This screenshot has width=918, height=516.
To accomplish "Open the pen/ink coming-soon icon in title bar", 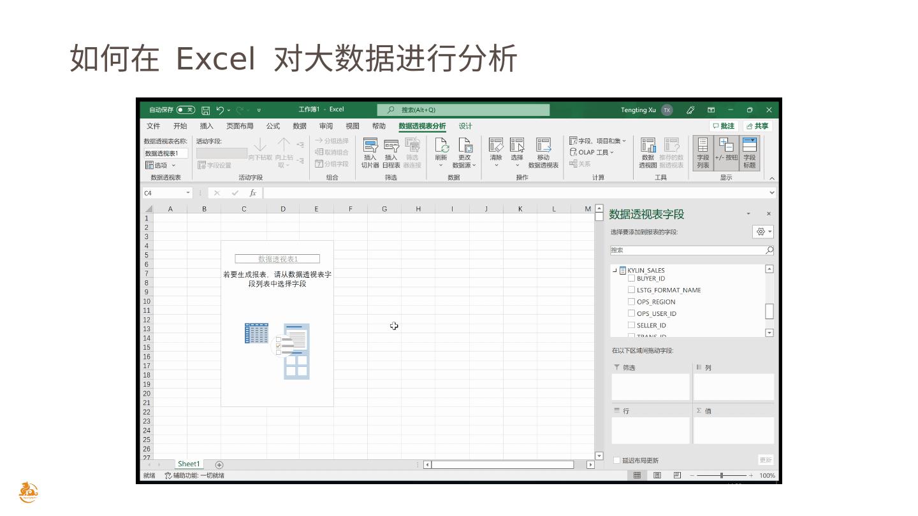I will tap(690, 110).
